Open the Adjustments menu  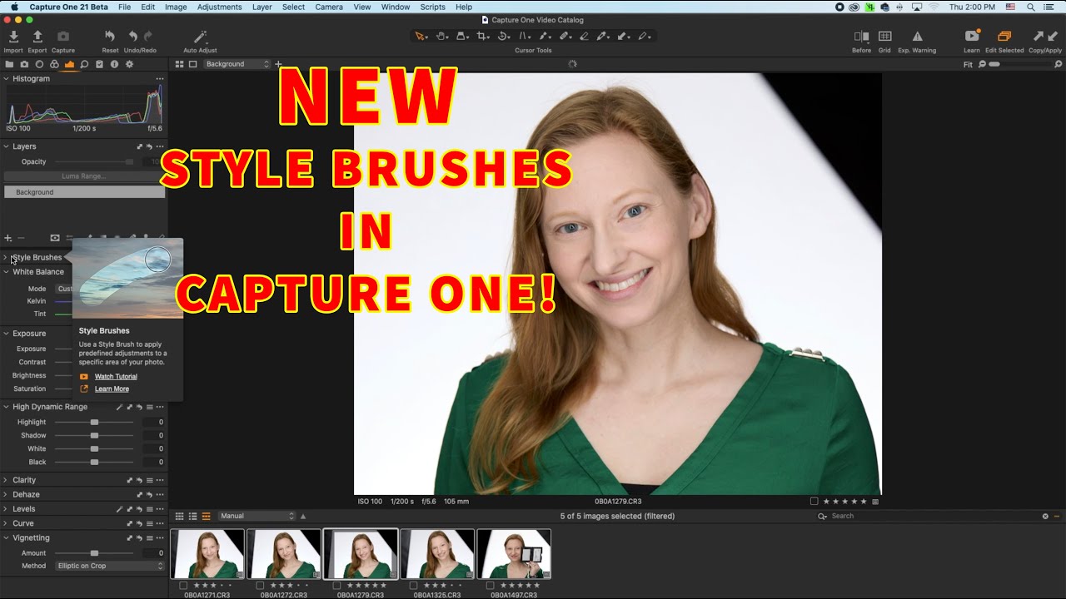tap(220, 7)
